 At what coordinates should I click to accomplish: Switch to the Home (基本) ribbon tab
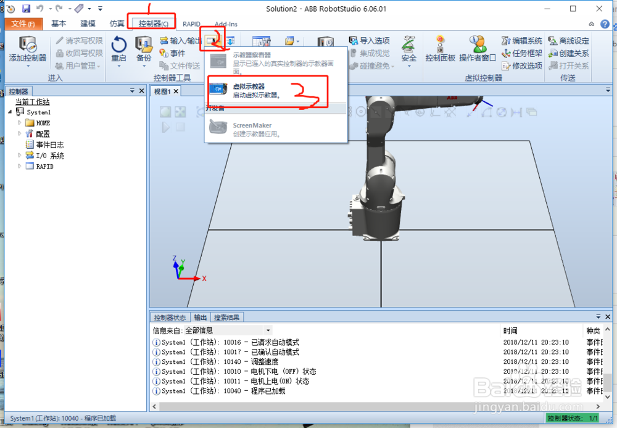59,23
